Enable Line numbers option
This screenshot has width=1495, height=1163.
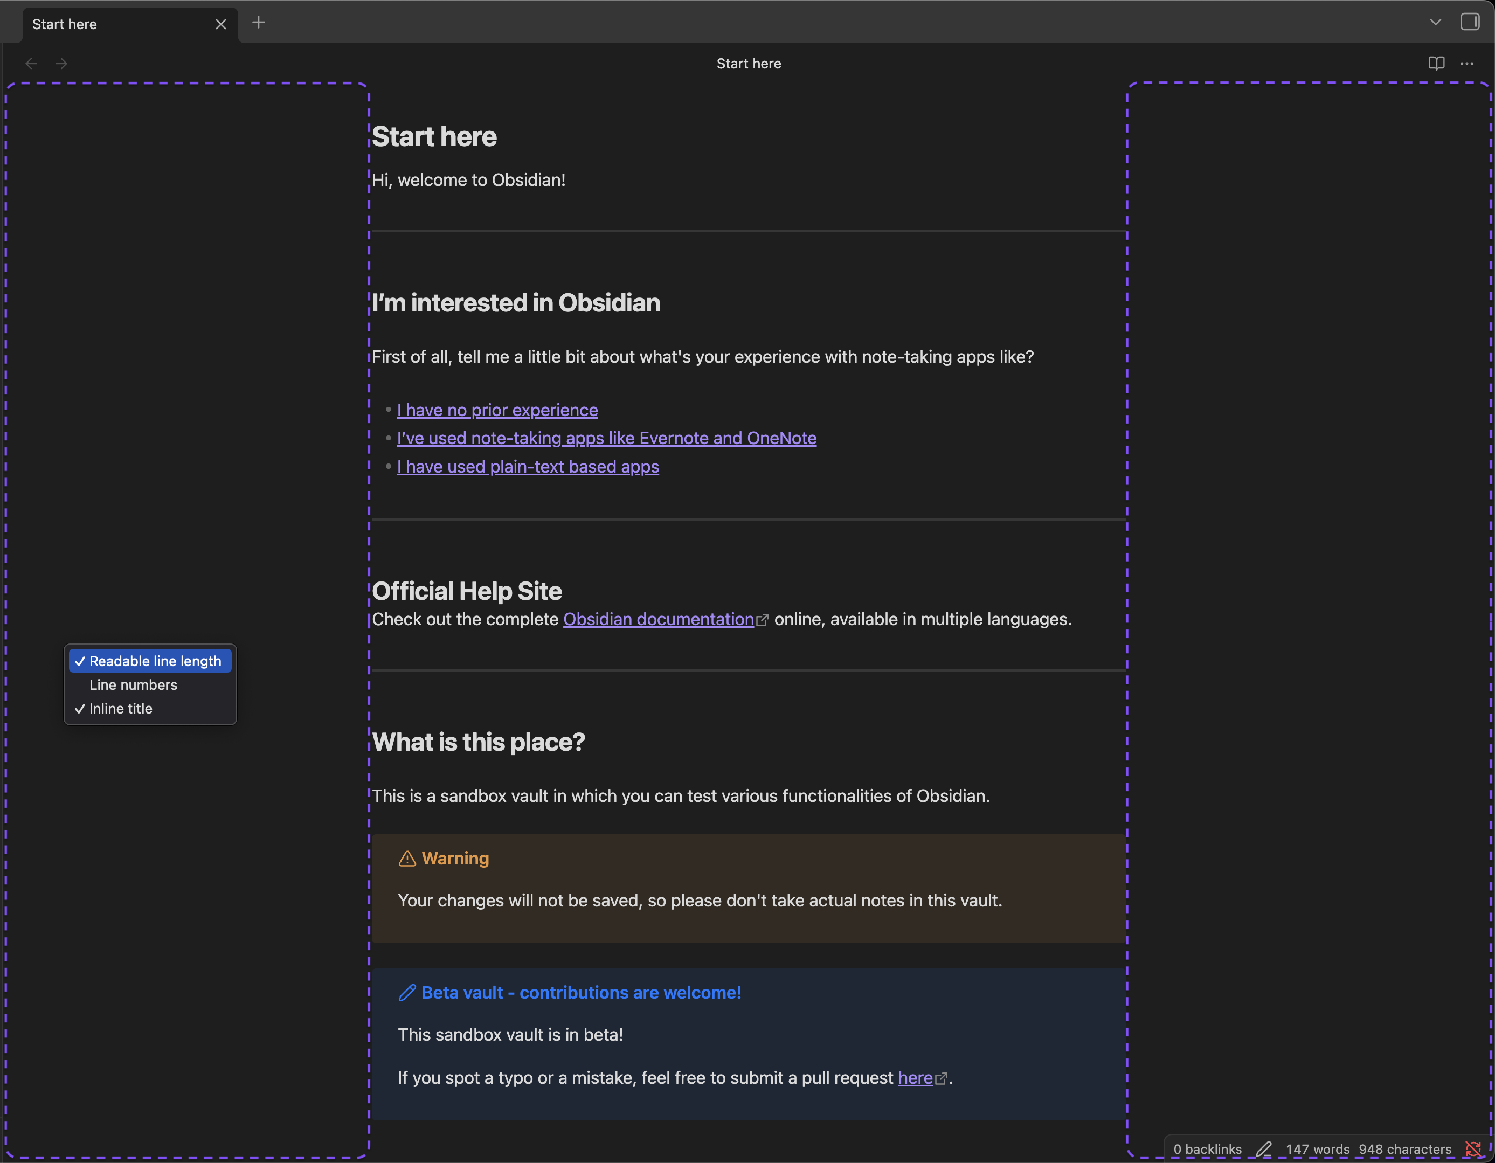[134, 685]
